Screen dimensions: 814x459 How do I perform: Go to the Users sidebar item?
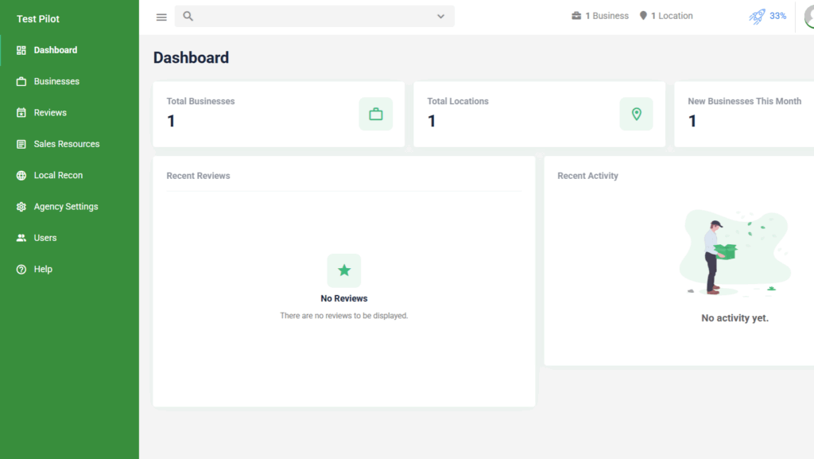point(70,238)
